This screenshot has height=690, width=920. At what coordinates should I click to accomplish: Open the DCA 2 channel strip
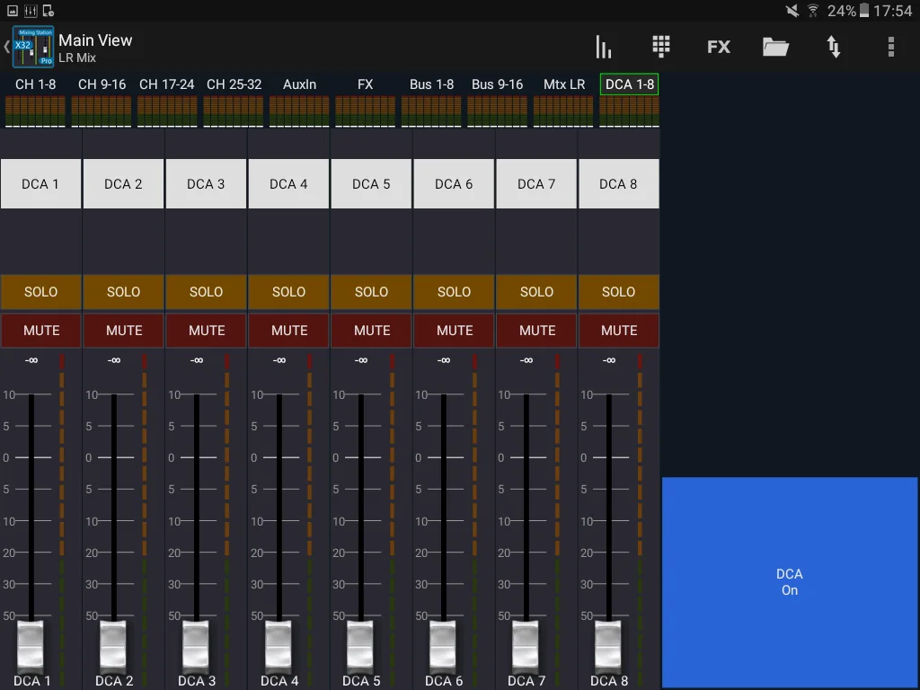point(123,183)
